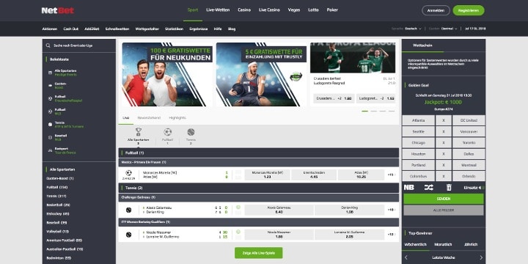Screen dimensions: 528x264
Task: Pick Toronto in Golden Goal
Action: point(469,143)
